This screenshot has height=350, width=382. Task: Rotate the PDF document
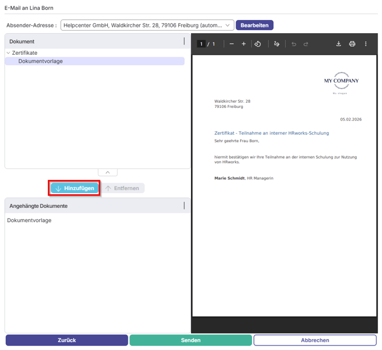click(x=258, y=44)
